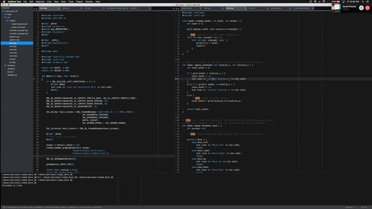Select the highlighted level.cpp in sidebar
This screenshot has height=209, width=372.
(x=17, y=43)
